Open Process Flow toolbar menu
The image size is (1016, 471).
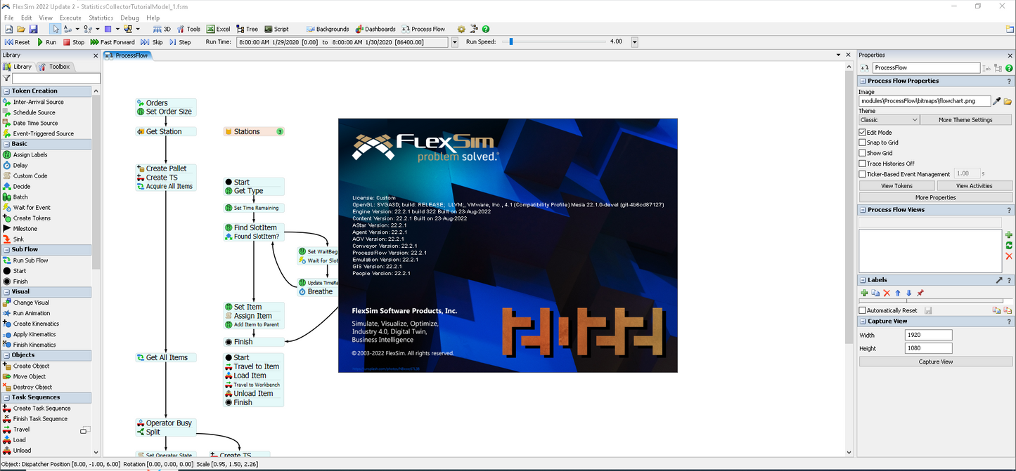[x=423, y=29]
